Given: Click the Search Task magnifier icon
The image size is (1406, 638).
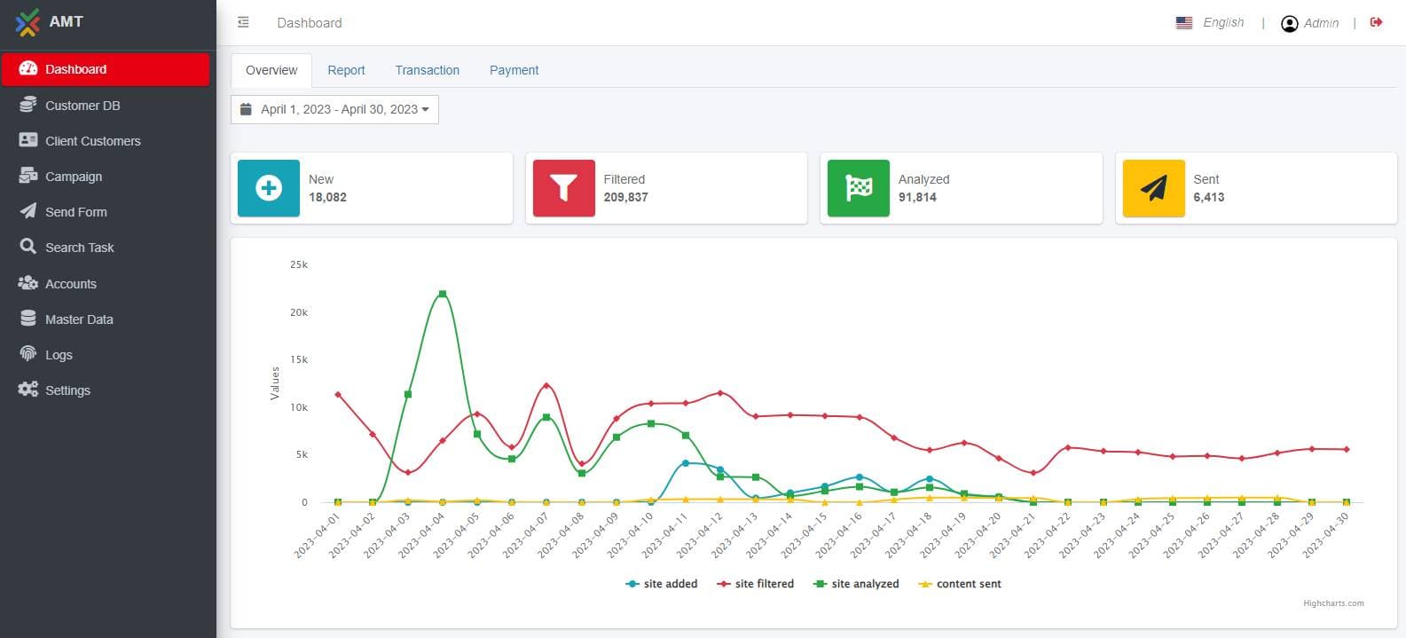Looking at the screenshot, I should coord(28,247).
